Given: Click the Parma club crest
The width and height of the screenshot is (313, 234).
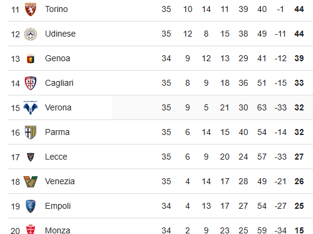Looking at the screenshot, I should [31, 133].
